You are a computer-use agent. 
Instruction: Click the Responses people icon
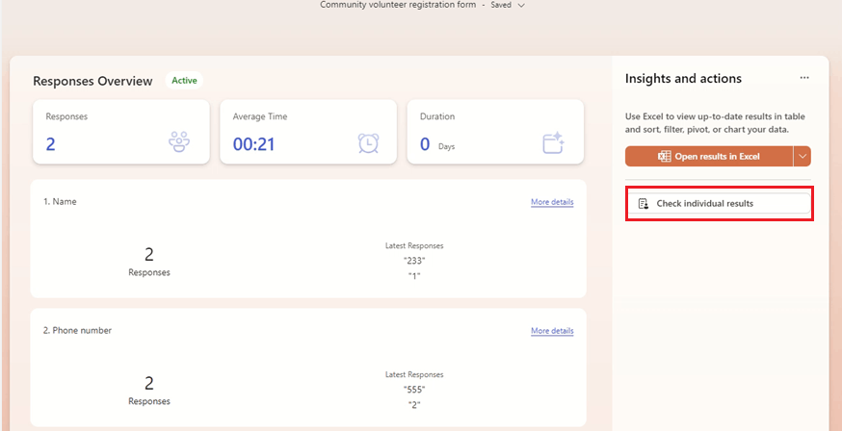[179, 142]
